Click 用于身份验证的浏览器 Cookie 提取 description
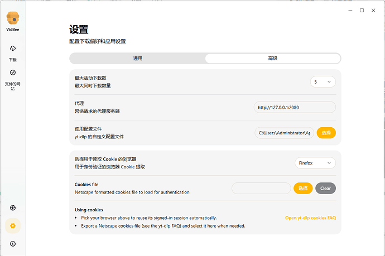 point(110,167)
